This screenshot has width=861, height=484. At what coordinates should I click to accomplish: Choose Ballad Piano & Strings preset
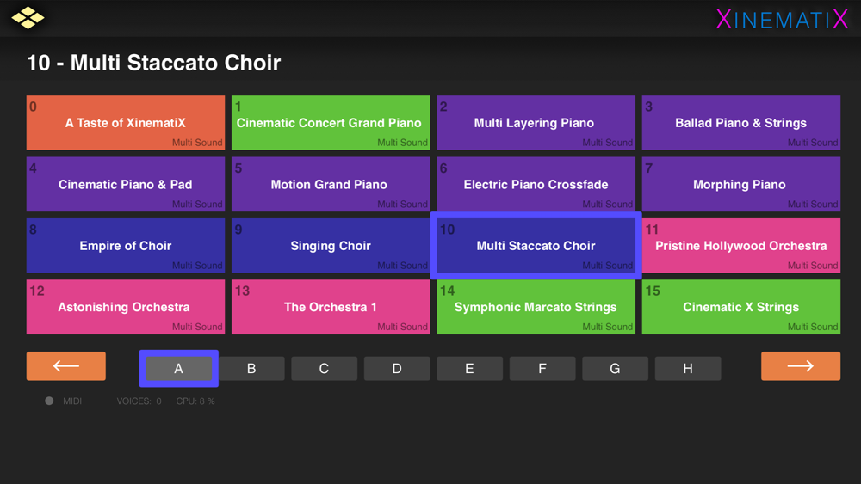[740, 124]
